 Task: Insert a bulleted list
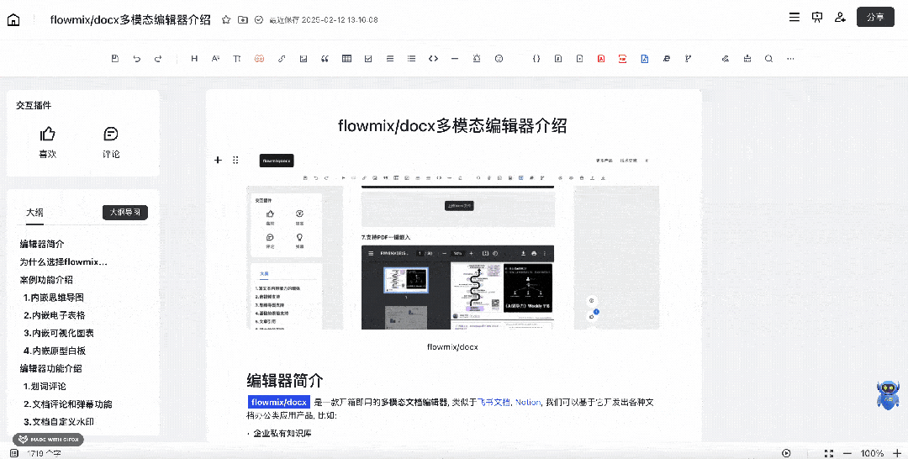pos(411,59)
